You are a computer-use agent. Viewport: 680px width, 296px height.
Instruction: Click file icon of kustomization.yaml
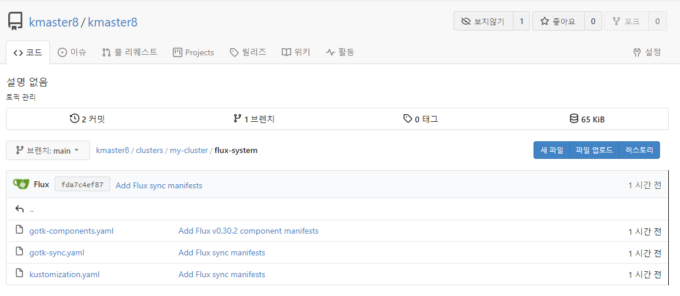19,273
